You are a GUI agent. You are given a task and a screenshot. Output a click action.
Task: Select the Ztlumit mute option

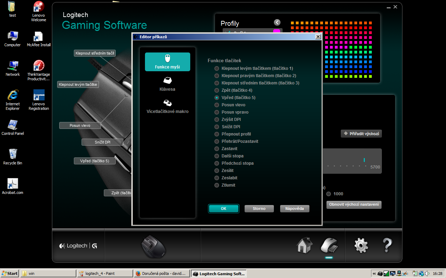tap(225, 185)
